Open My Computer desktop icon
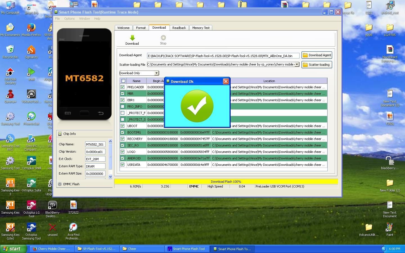The width and height of the screenshot is (405, 253). [10, 8]
